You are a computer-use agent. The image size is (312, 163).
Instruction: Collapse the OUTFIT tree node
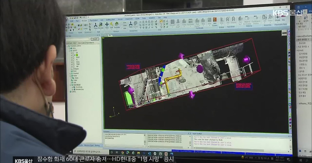(x=69, y=50)
